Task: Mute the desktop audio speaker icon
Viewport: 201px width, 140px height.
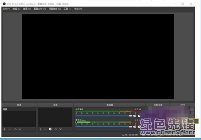Action: tap(135, 116)
